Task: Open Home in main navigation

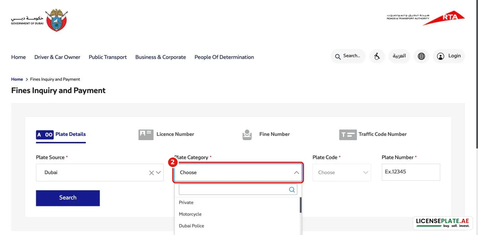Action: pyautogui.click(x=18, y=57)
